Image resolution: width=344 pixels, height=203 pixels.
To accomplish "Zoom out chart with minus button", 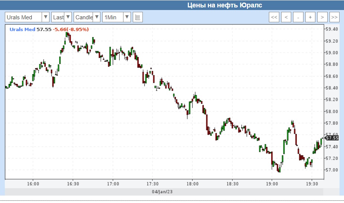I will pyautogui.click(x=298, y=17).
